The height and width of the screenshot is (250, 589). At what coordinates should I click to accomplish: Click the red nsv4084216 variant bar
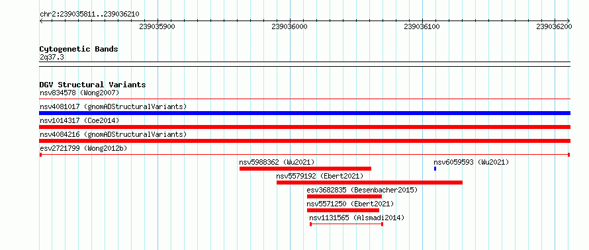point(305,141)
